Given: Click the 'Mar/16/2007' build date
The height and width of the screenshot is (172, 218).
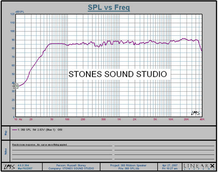Looking at the screenshot, I should (25, 169).
